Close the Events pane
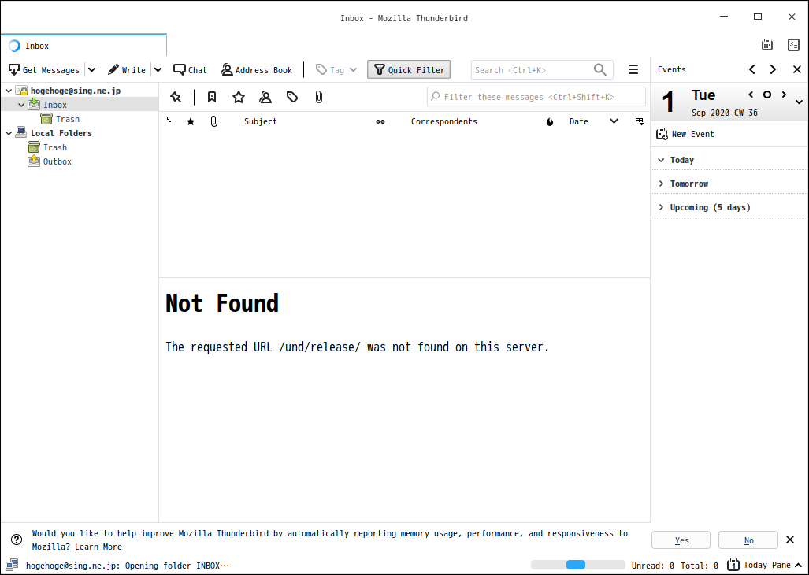This screenshot has width=809, height=575. pyautogui.click(x=797, y=69)
